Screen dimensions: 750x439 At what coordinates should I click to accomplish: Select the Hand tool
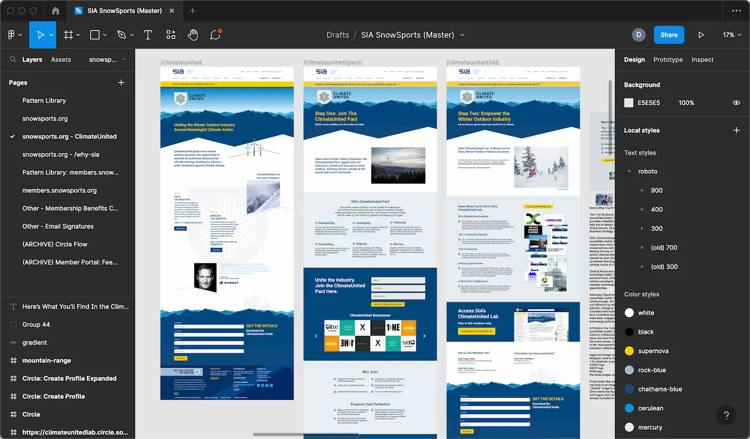point(193,35)
